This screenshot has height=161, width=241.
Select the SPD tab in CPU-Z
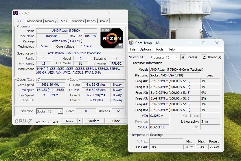click(64, 21)
